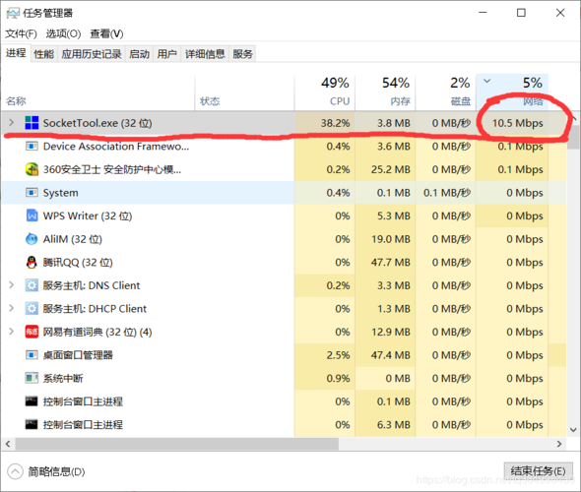Click the 0.1 MB/秒 disk value for System

tap(447, 193)
